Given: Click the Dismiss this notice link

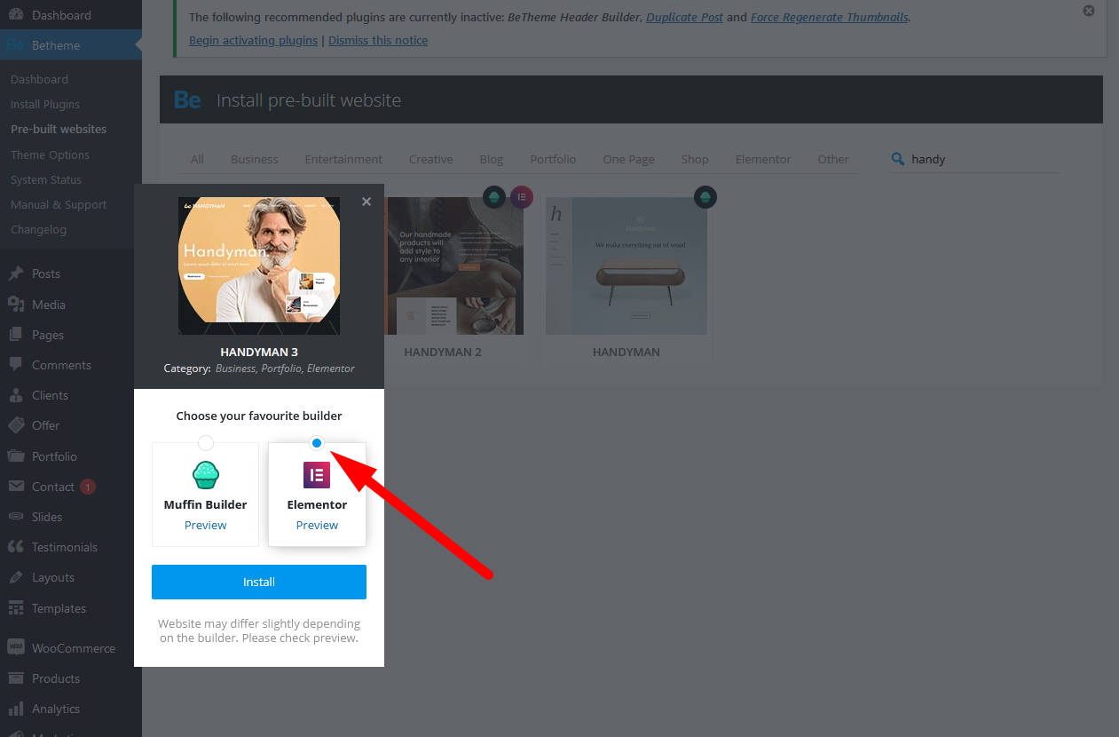Looking at the screenshot, I should coord(378,40).
